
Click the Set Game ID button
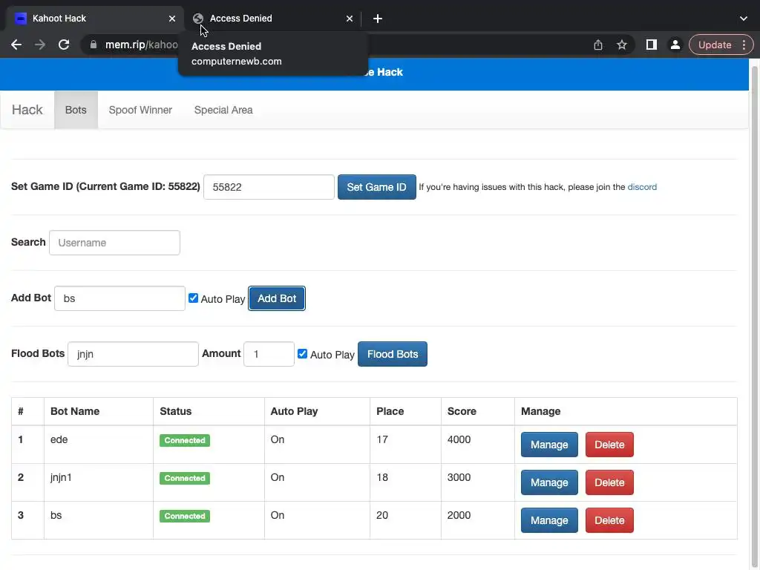click(x=376, y=187)
